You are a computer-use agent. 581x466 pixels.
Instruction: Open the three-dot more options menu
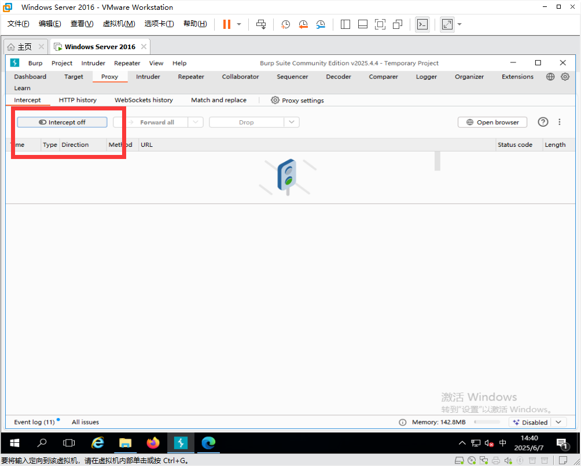(560, 122)
